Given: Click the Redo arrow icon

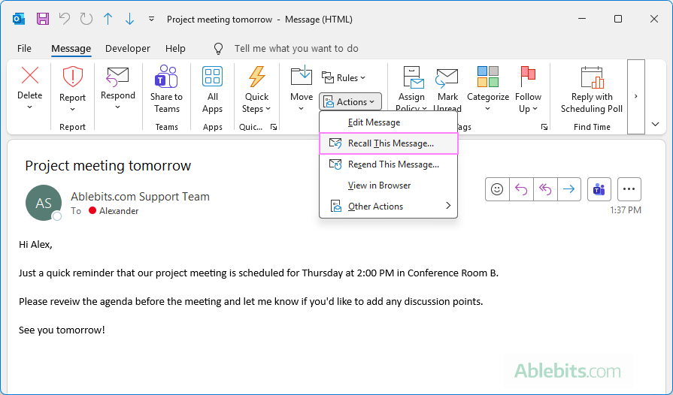Looking at the screenshot, I should pyautogui.click(x=86, y=19).
